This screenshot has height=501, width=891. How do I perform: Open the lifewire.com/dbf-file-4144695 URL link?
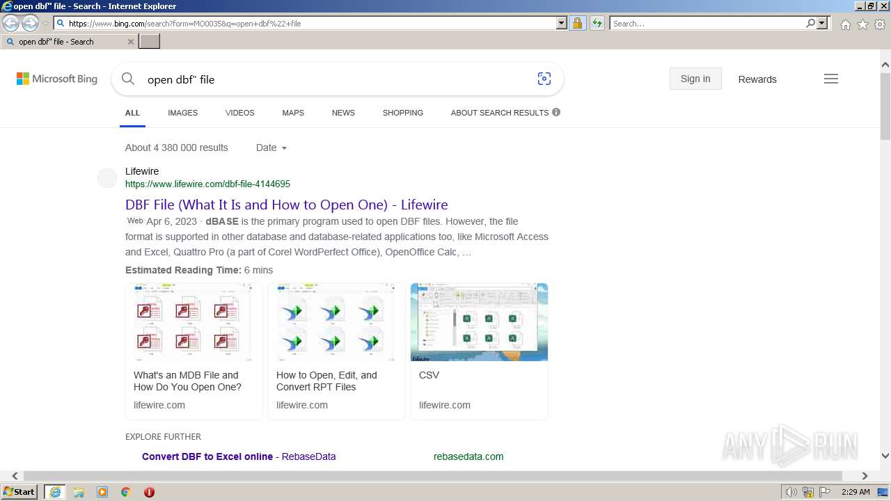click(207, 184)
